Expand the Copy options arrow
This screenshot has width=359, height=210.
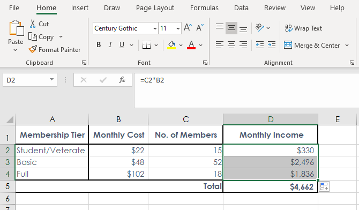point(61,36)
